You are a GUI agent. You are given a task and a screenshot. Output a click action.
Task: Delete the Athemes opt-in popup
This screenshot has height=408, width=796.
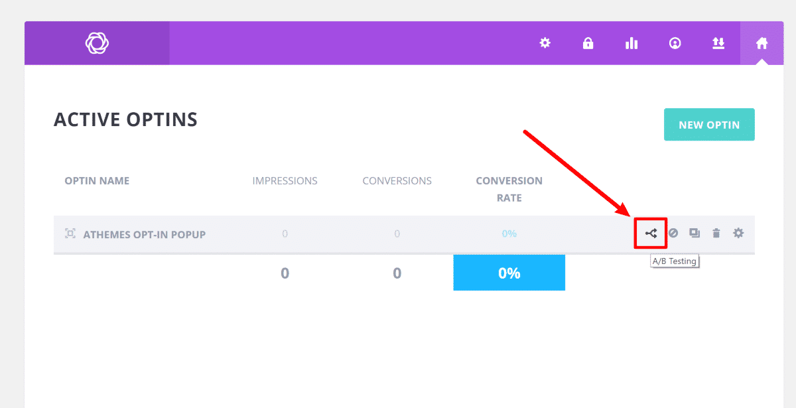[716, 234]
